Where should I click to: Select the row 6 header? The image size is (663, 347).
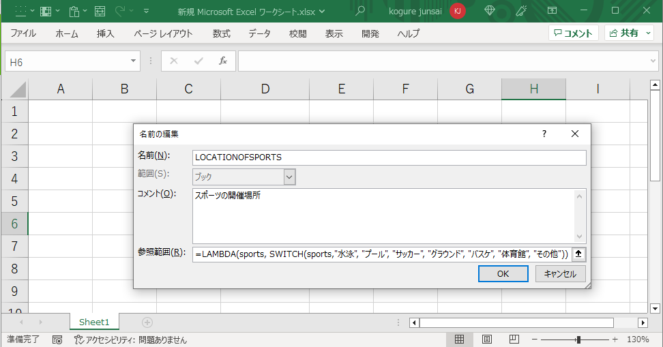14,224
